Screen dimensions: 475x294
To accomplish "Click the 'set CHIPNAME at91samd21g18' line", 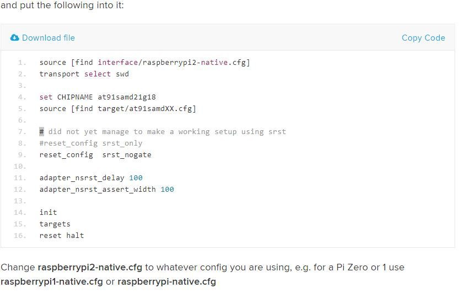I will click(98, 97).
